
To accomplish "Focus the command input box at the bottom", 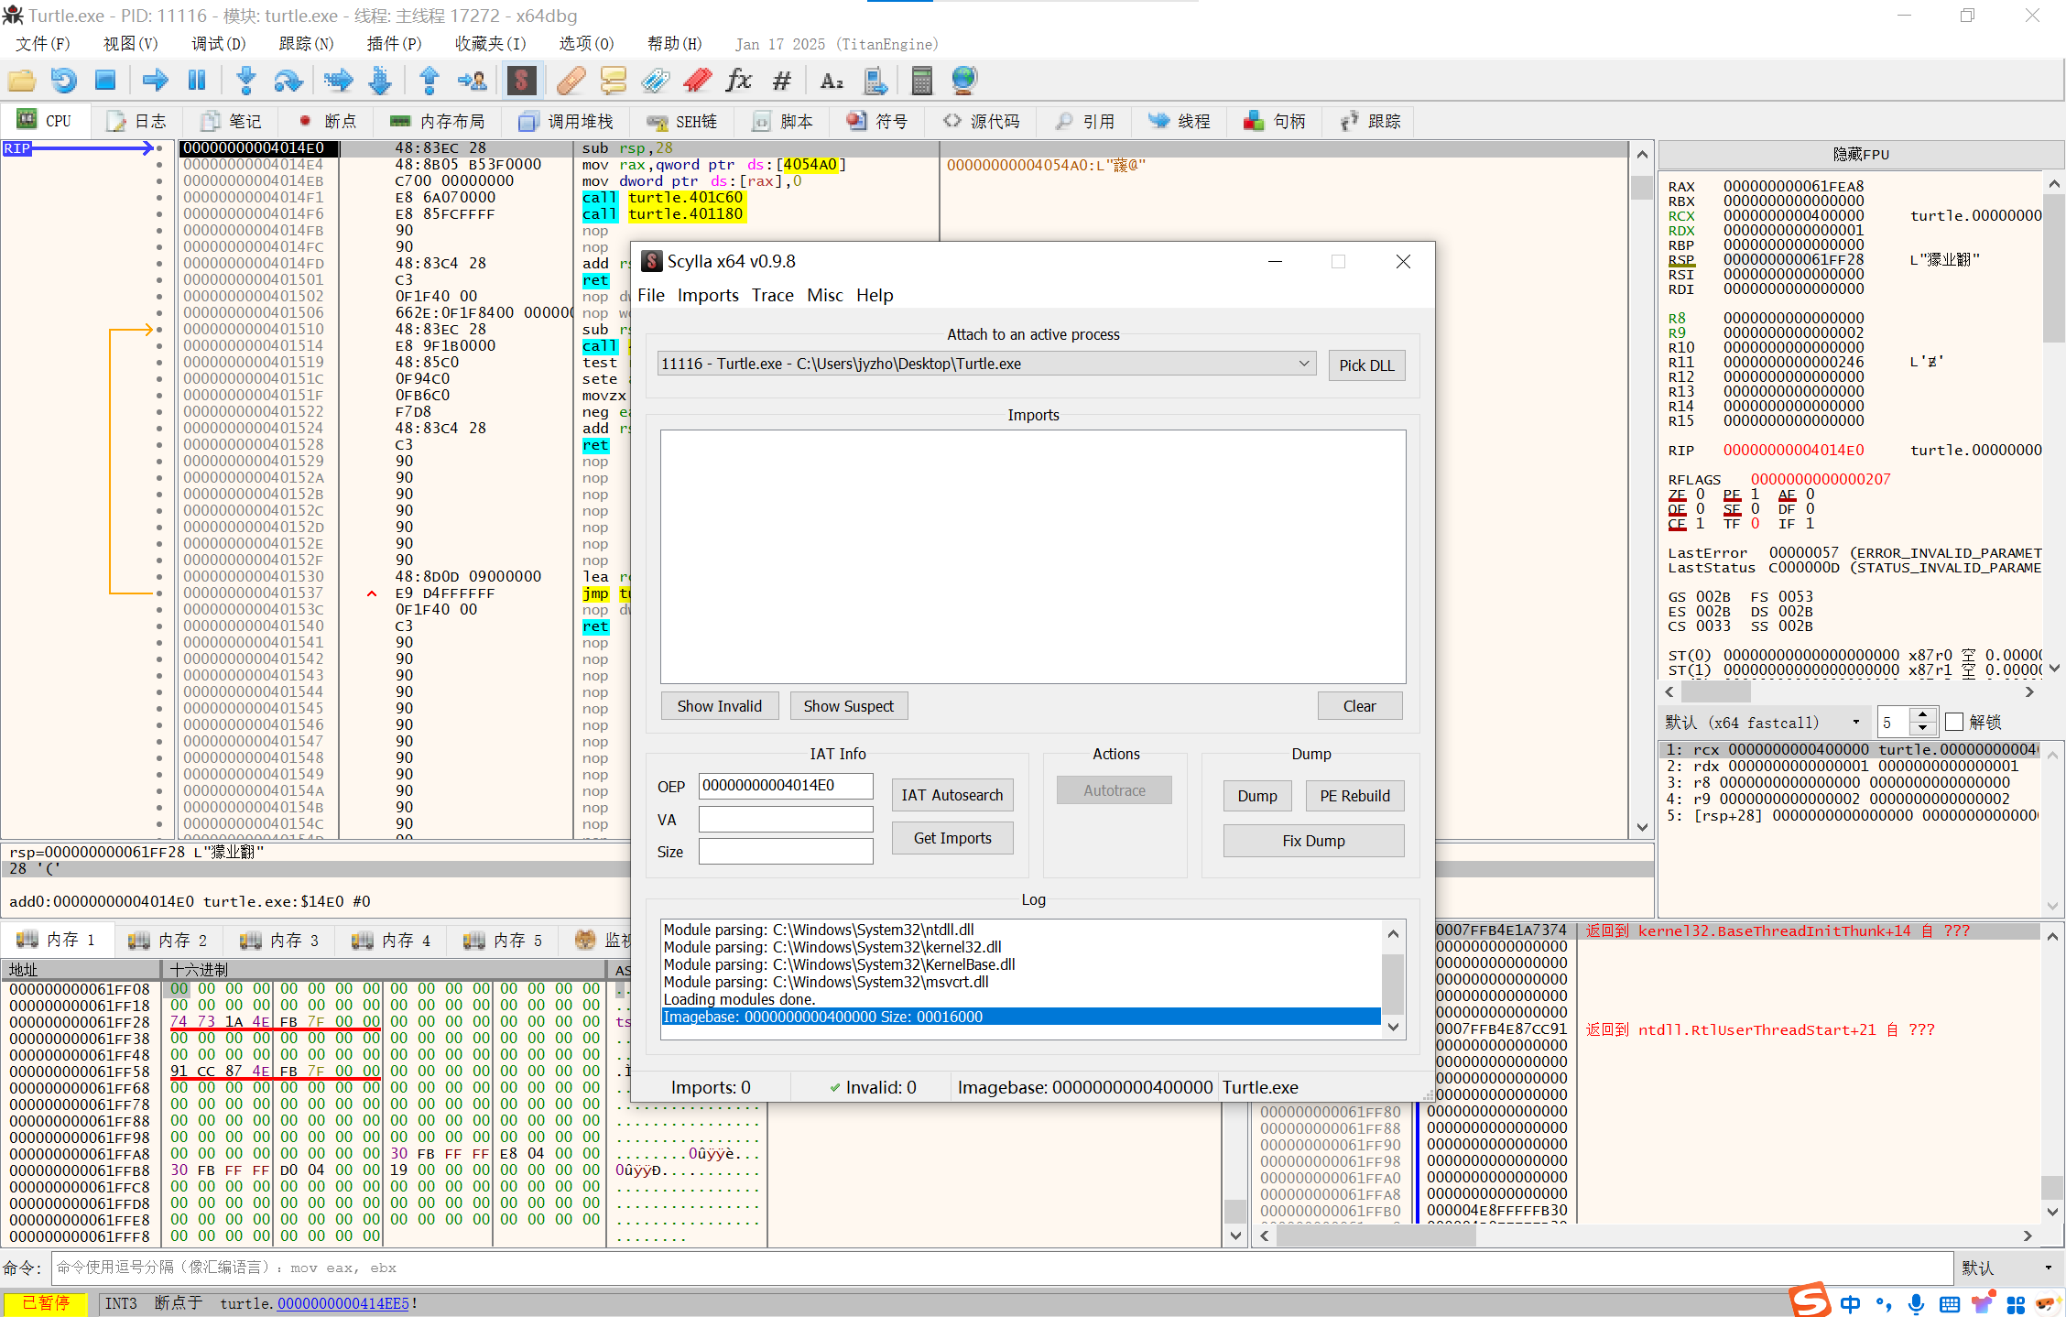I will pyautogui.click(x=1002, y=1268).
